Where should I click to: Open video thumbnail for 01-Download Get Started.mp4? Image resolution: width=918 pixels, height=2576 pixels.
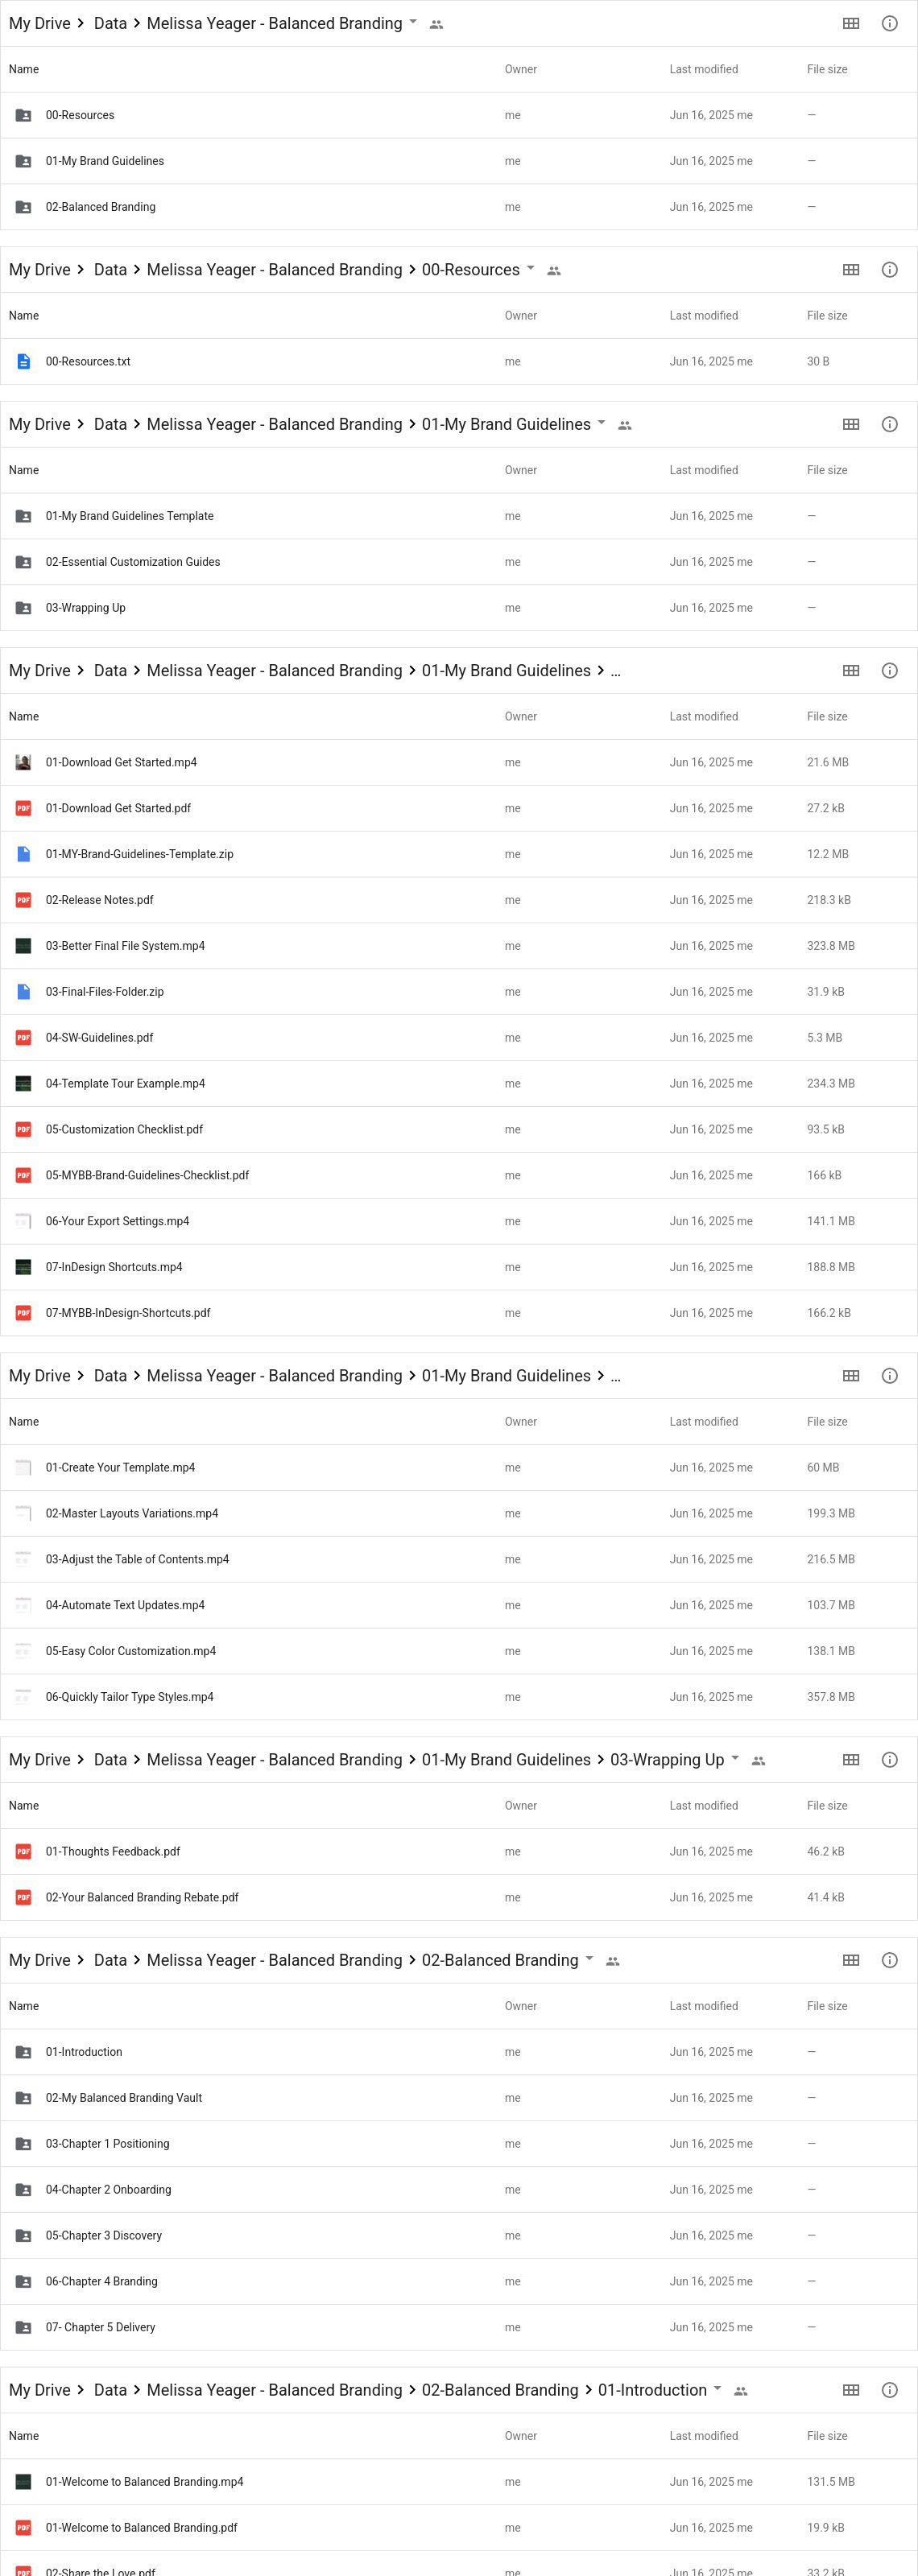pyautogui.click(x=23, y=762)
